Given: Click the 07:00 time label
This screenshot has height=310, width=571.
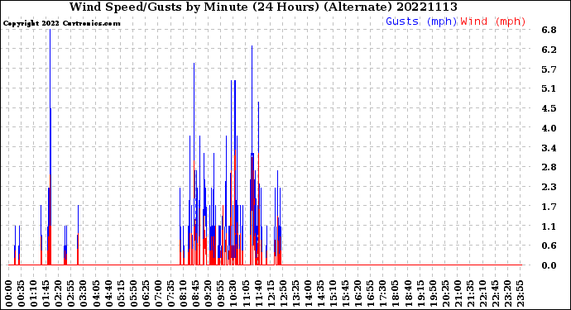Looking at the screenshot, I should point(159,293).
